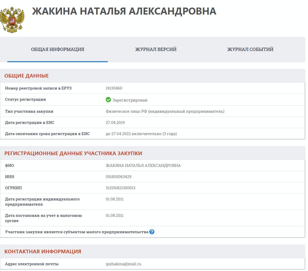
Task: Switch to the ОБЩАЯ ИНФОРМАЦИЯ tab
Action: pos(58,49)
